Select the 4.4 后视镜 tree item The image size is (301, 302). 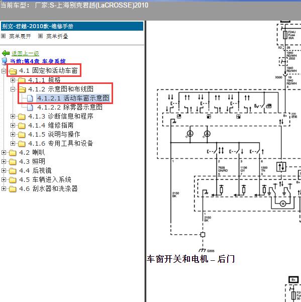(x=36, y=171)
